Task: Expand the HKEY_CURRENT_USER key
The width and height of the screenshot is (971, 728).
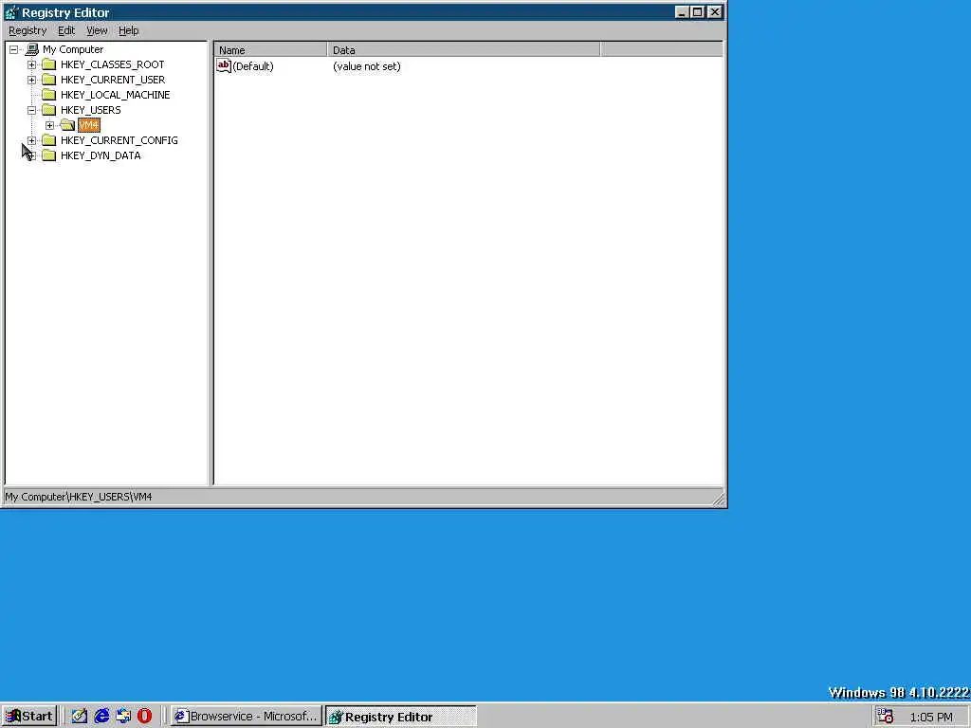Action: coord(31,80)
